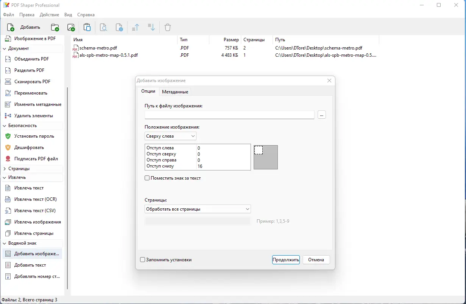Click the Имя column header

124,40
